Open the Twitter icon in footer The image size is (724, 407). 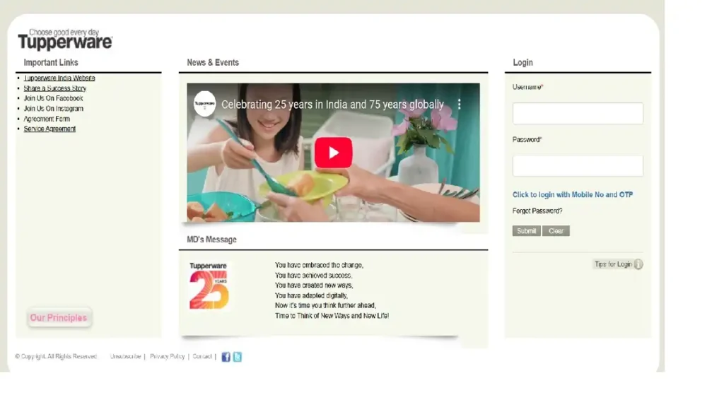pyautogui.click(x=238, y=357)
